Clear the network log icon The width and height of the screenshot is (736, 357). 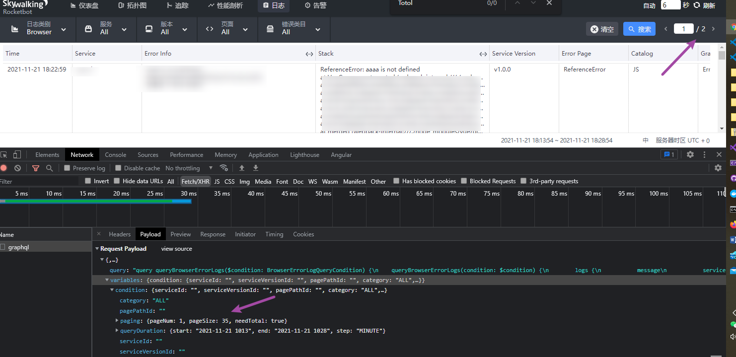(x=17, y=168)
